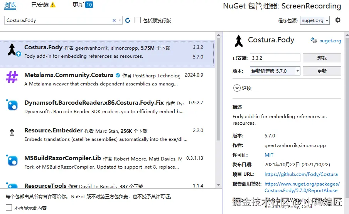Click the NuGet 包管理器: ScreenRecording title

[x=282, y=6]
